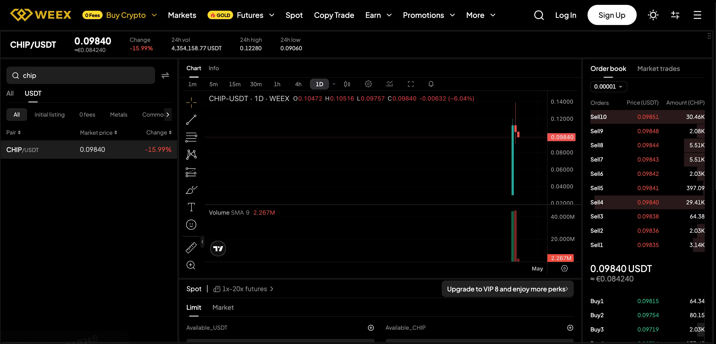
Task: Select the Initial listing filter
Action: [49, 115]
